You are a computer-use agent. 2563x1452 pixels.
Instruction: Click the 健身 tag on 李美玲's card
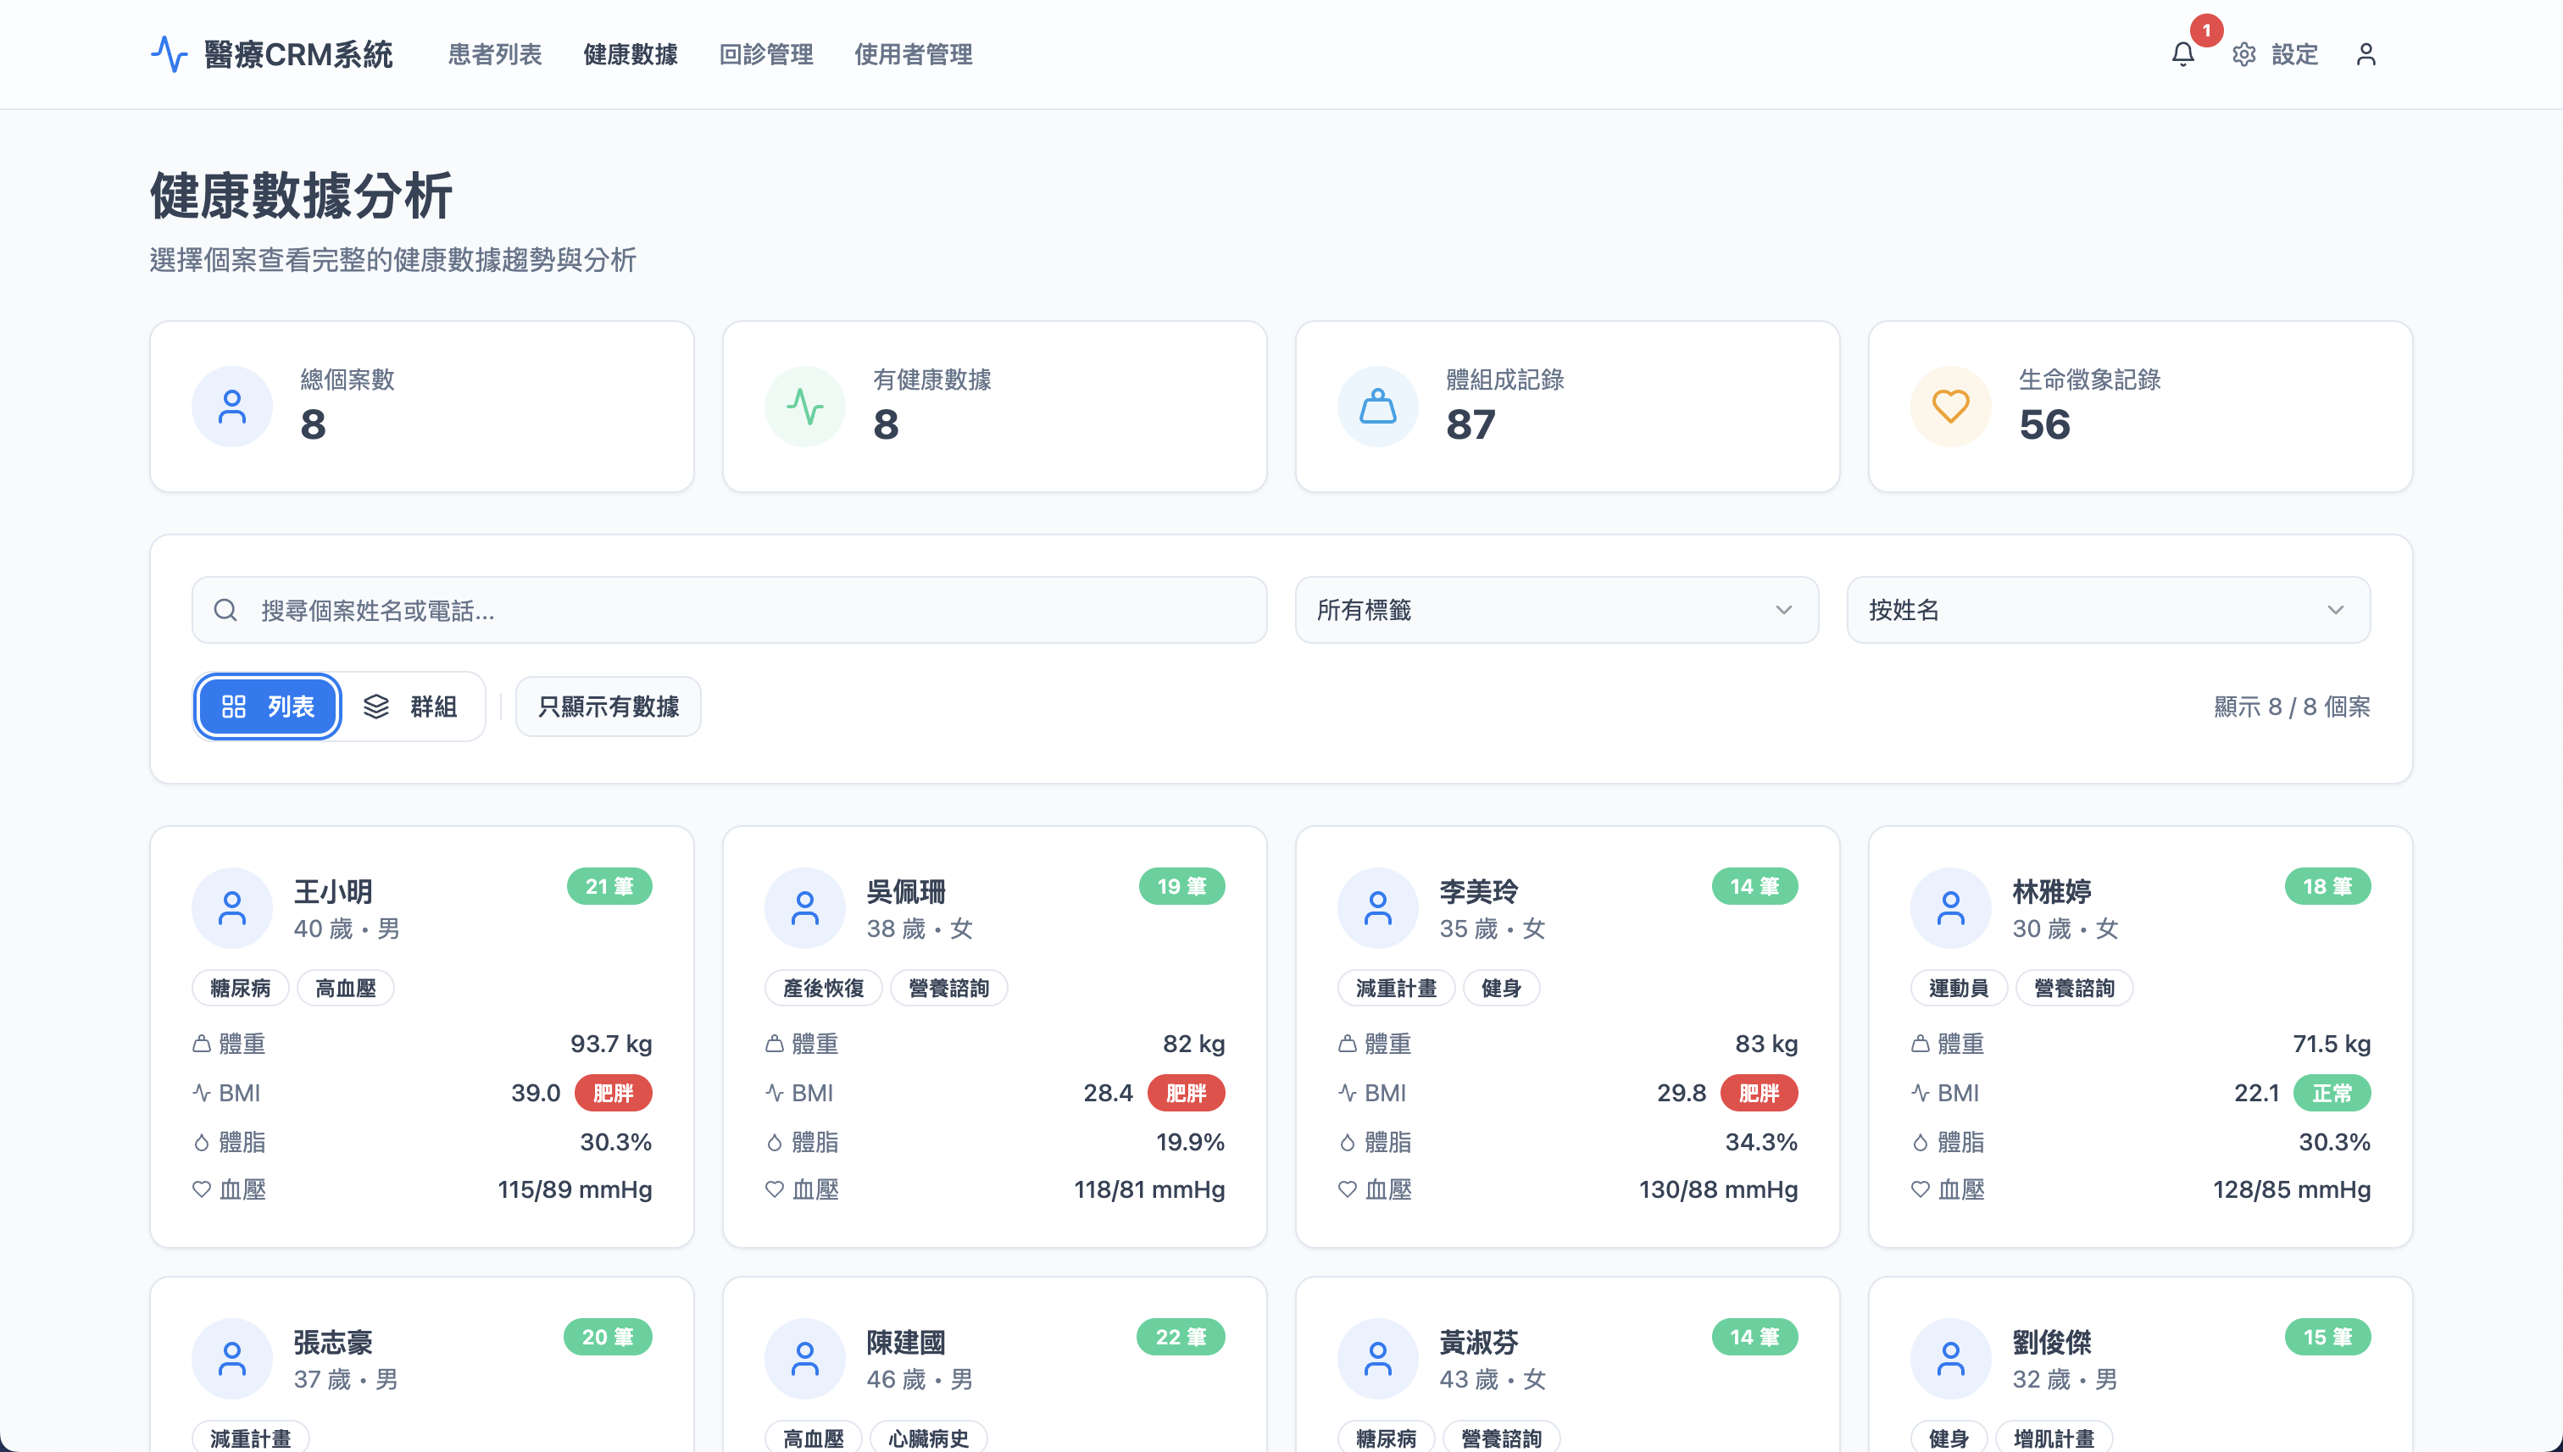point(1502,987)
